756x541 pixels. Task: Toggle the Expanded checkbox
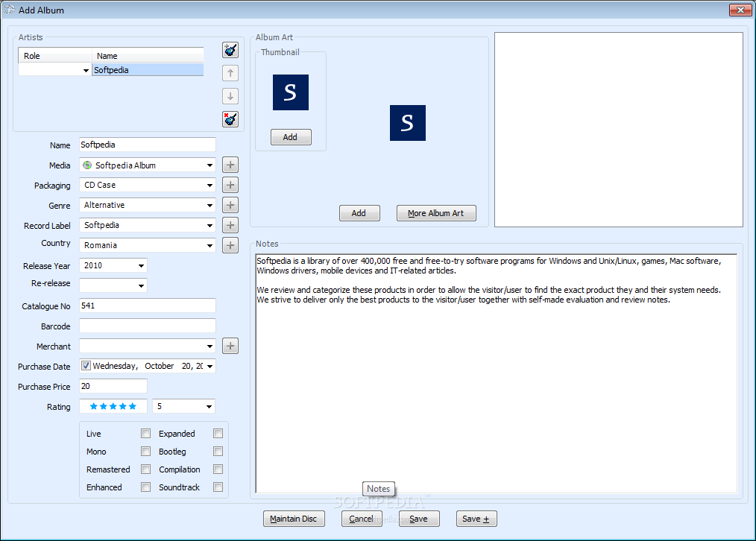tap(218, 434)
